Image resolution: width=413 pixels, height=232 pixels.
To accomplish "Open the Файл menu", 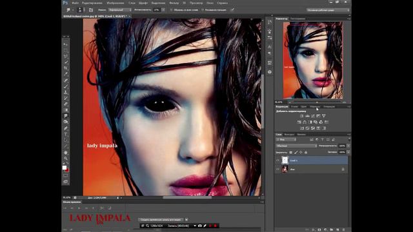I will [x=75, y=3].
